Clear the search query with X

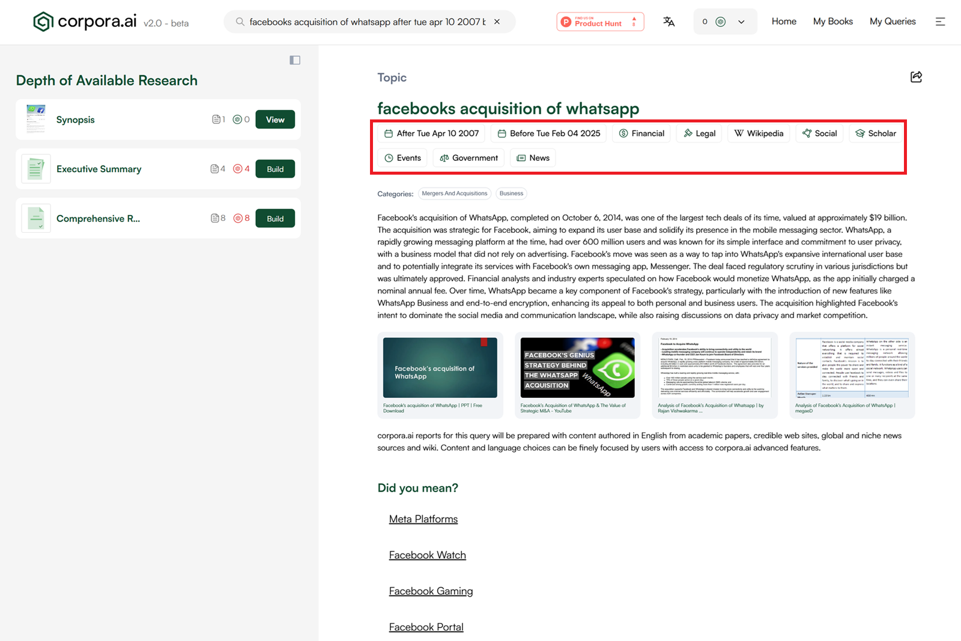(497, 22)
